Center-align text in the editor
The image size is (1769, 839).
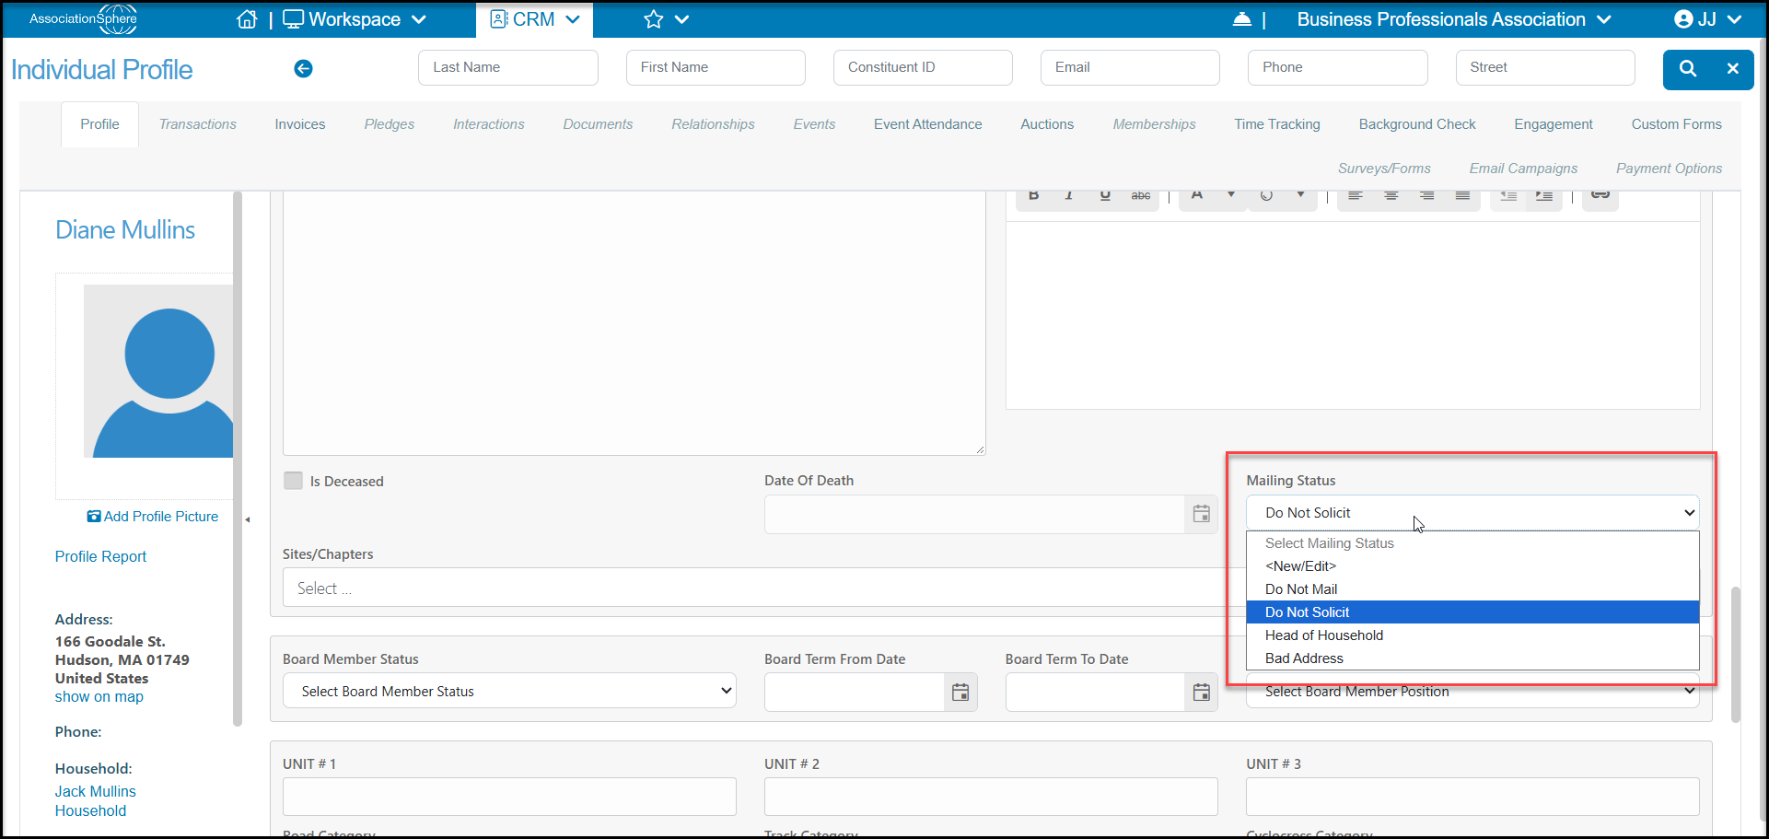(x=1391, y=196)
